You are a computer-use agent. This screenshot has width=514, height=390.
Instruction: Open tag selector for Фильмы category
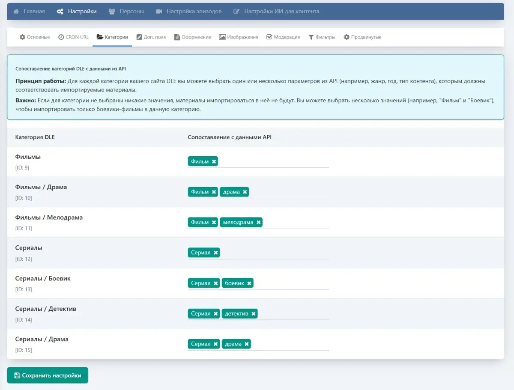(x=274, y=161)
